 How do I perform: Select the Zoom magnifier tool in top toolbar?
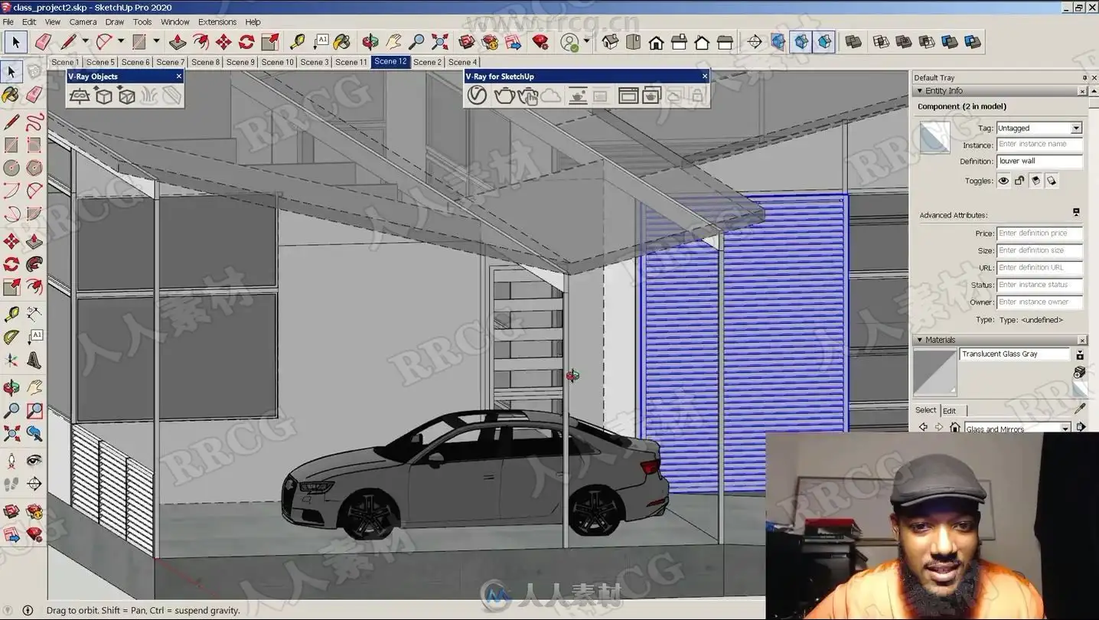coord(416,41)
